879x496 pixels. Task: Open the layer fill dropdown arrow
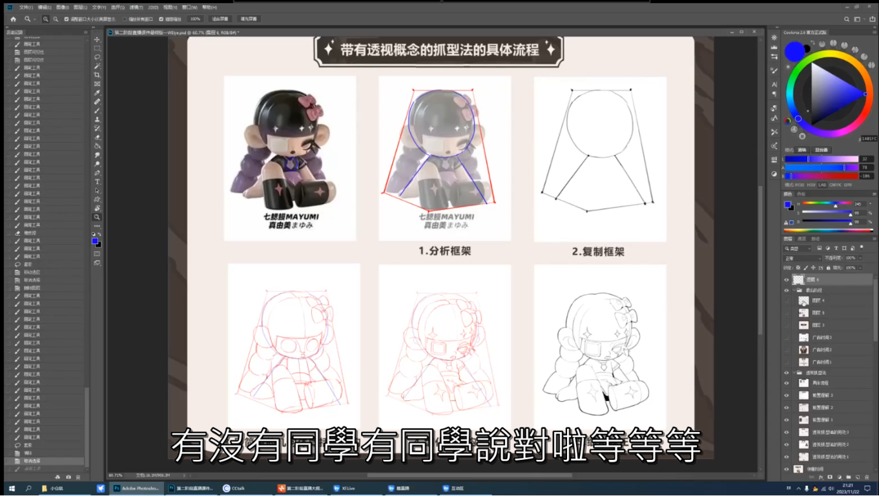pos(859,267)
